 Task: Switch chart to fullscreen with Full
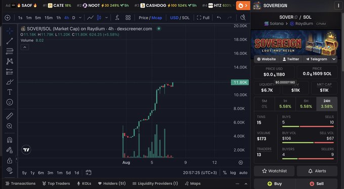203,18
